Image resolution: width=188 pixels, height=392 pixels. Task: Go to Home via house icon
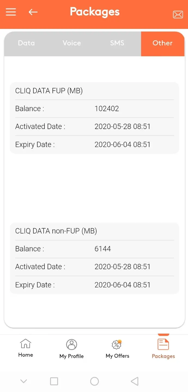click(26, 344)
